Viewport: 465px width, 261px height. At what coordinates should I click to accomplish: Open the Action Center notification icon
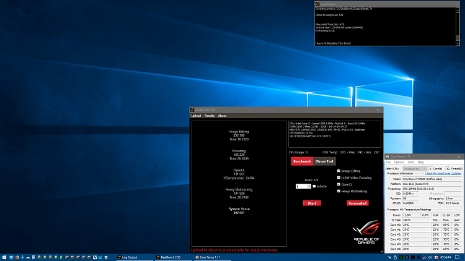pyautogui.click(x=457, y=257)
